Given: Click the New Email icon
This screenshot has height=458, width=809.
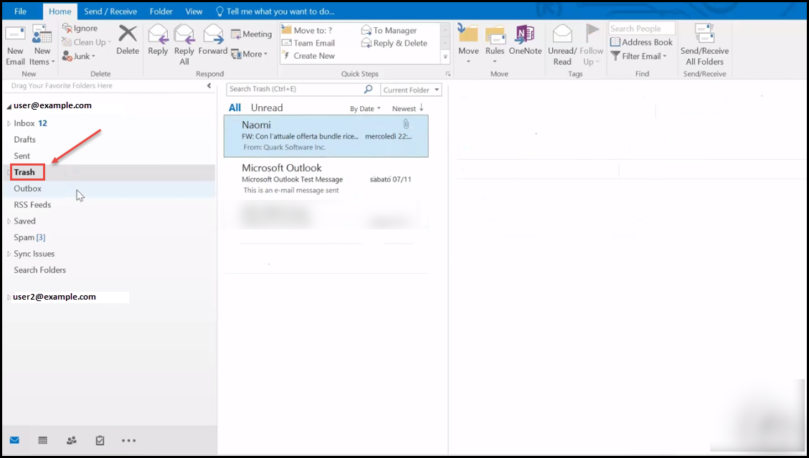Looking at the screenshot, I should pos(15,34).
